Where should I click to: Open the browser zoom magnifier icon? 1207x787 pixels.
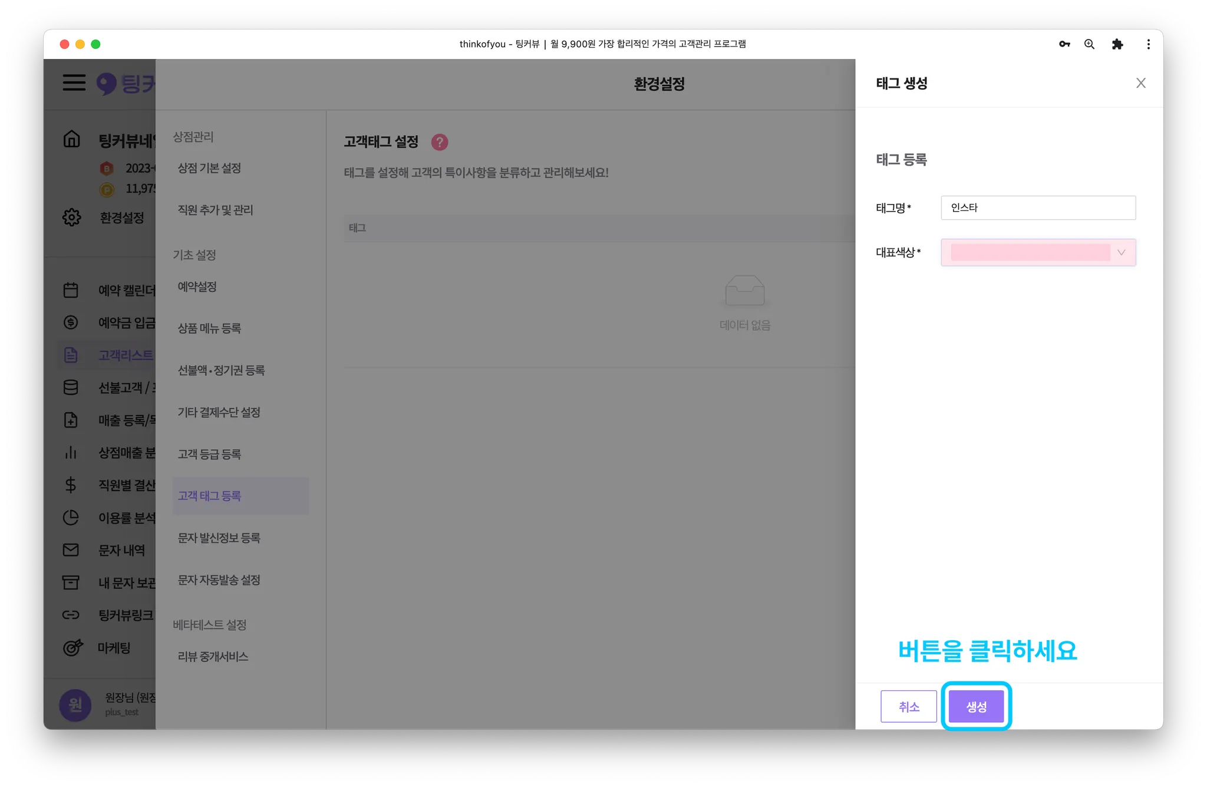1089,44
